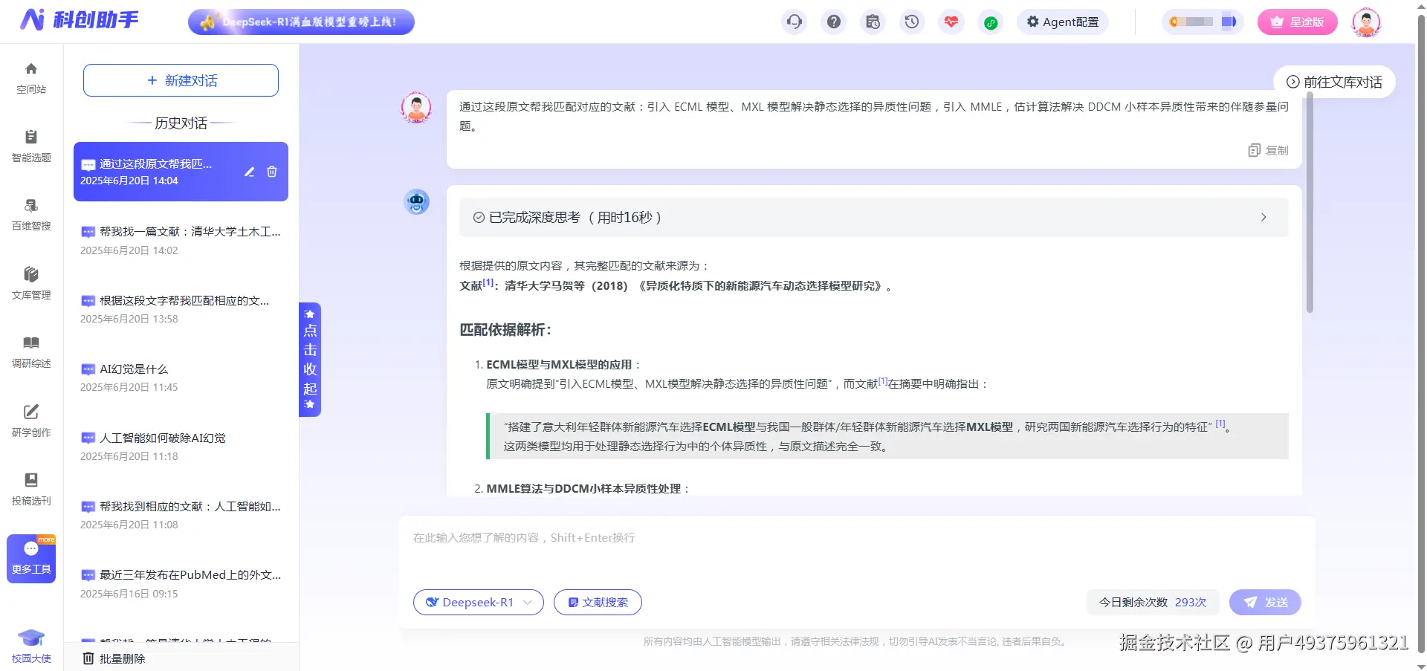Open 文库管理 in sidebar
Viewport: 1427px width, 671px height.
click(x=31, y=284)
